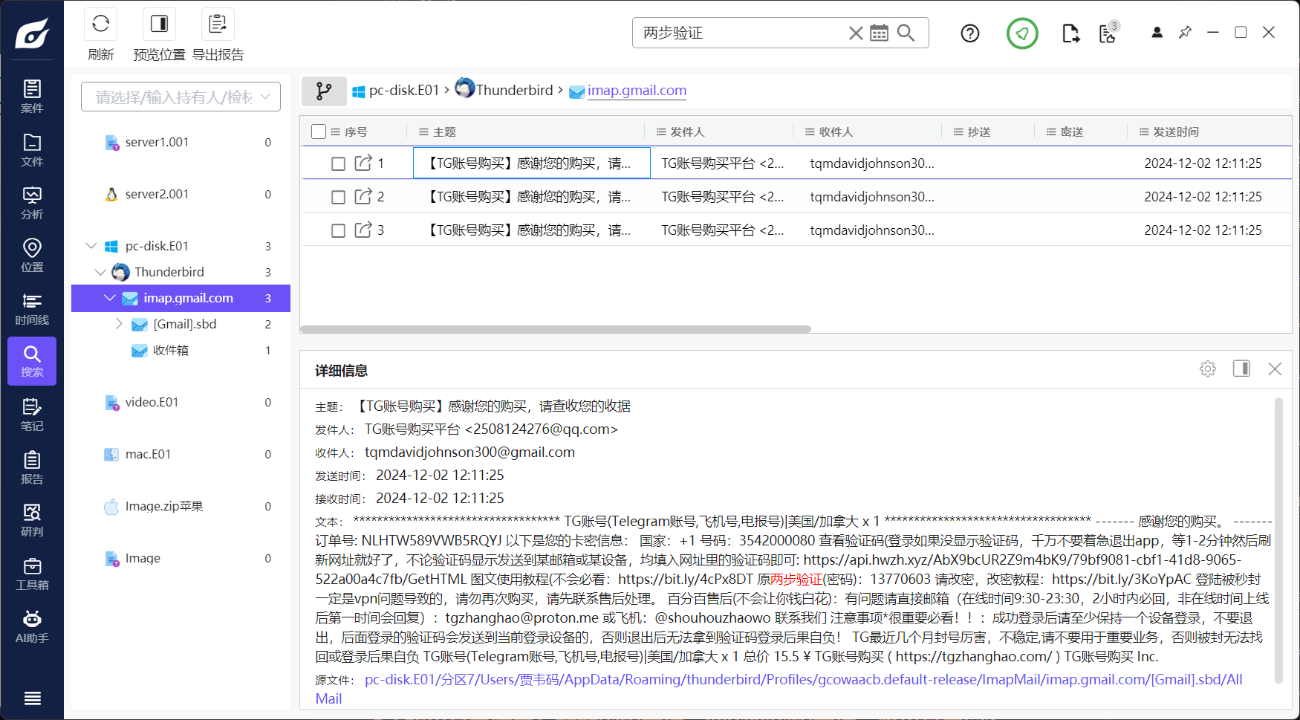Click the green circled paper plane icon
This screenshot has width=1300, height=720.
point(1022,33)
